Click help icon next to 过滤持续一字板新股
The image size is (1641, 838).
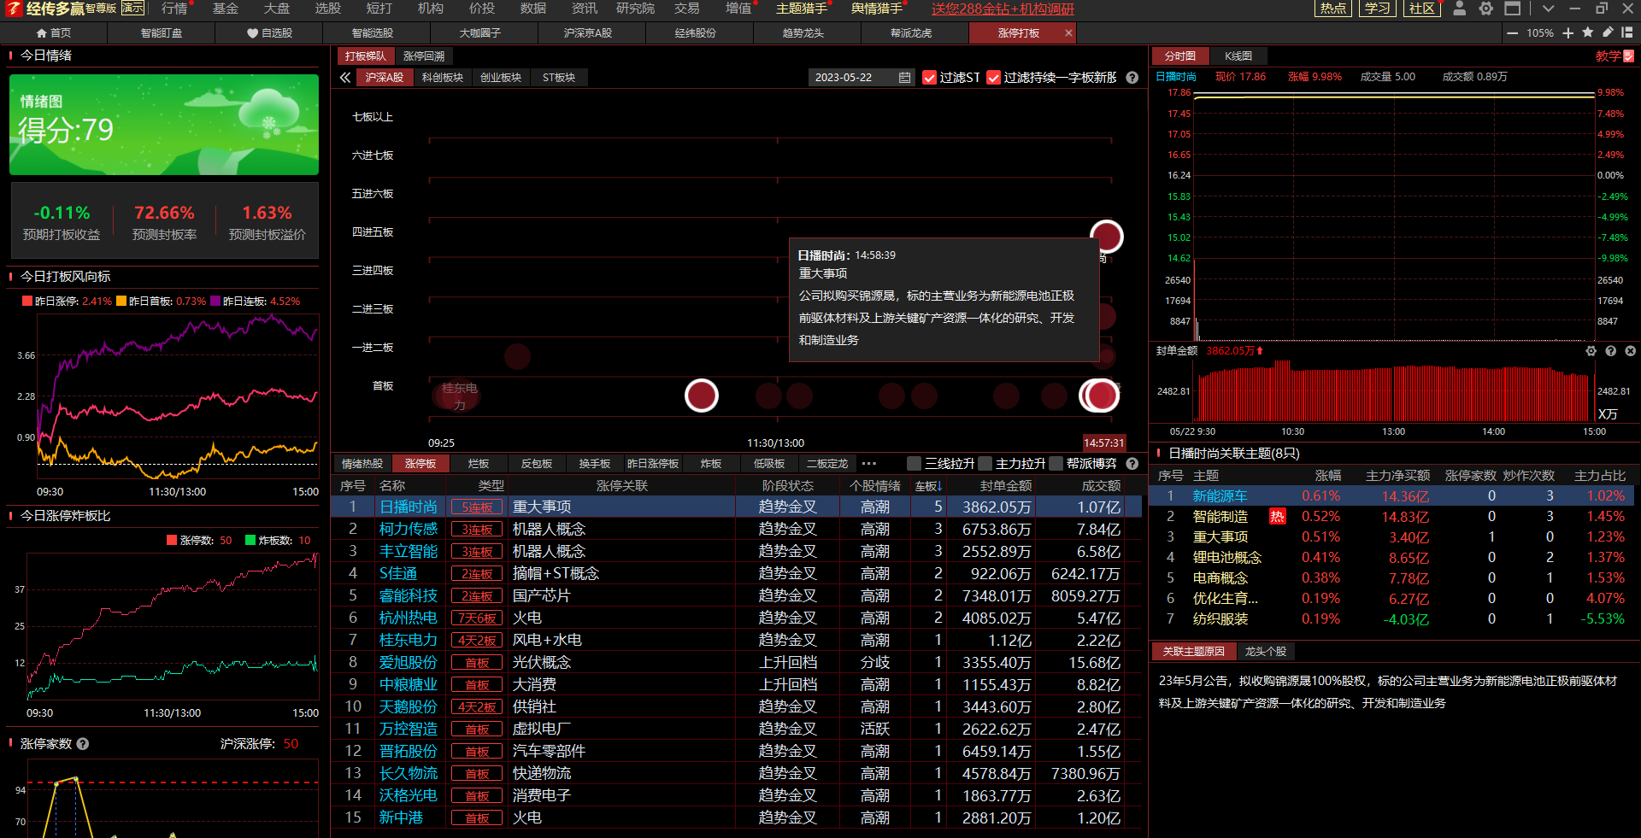[x=1132, y=78]
